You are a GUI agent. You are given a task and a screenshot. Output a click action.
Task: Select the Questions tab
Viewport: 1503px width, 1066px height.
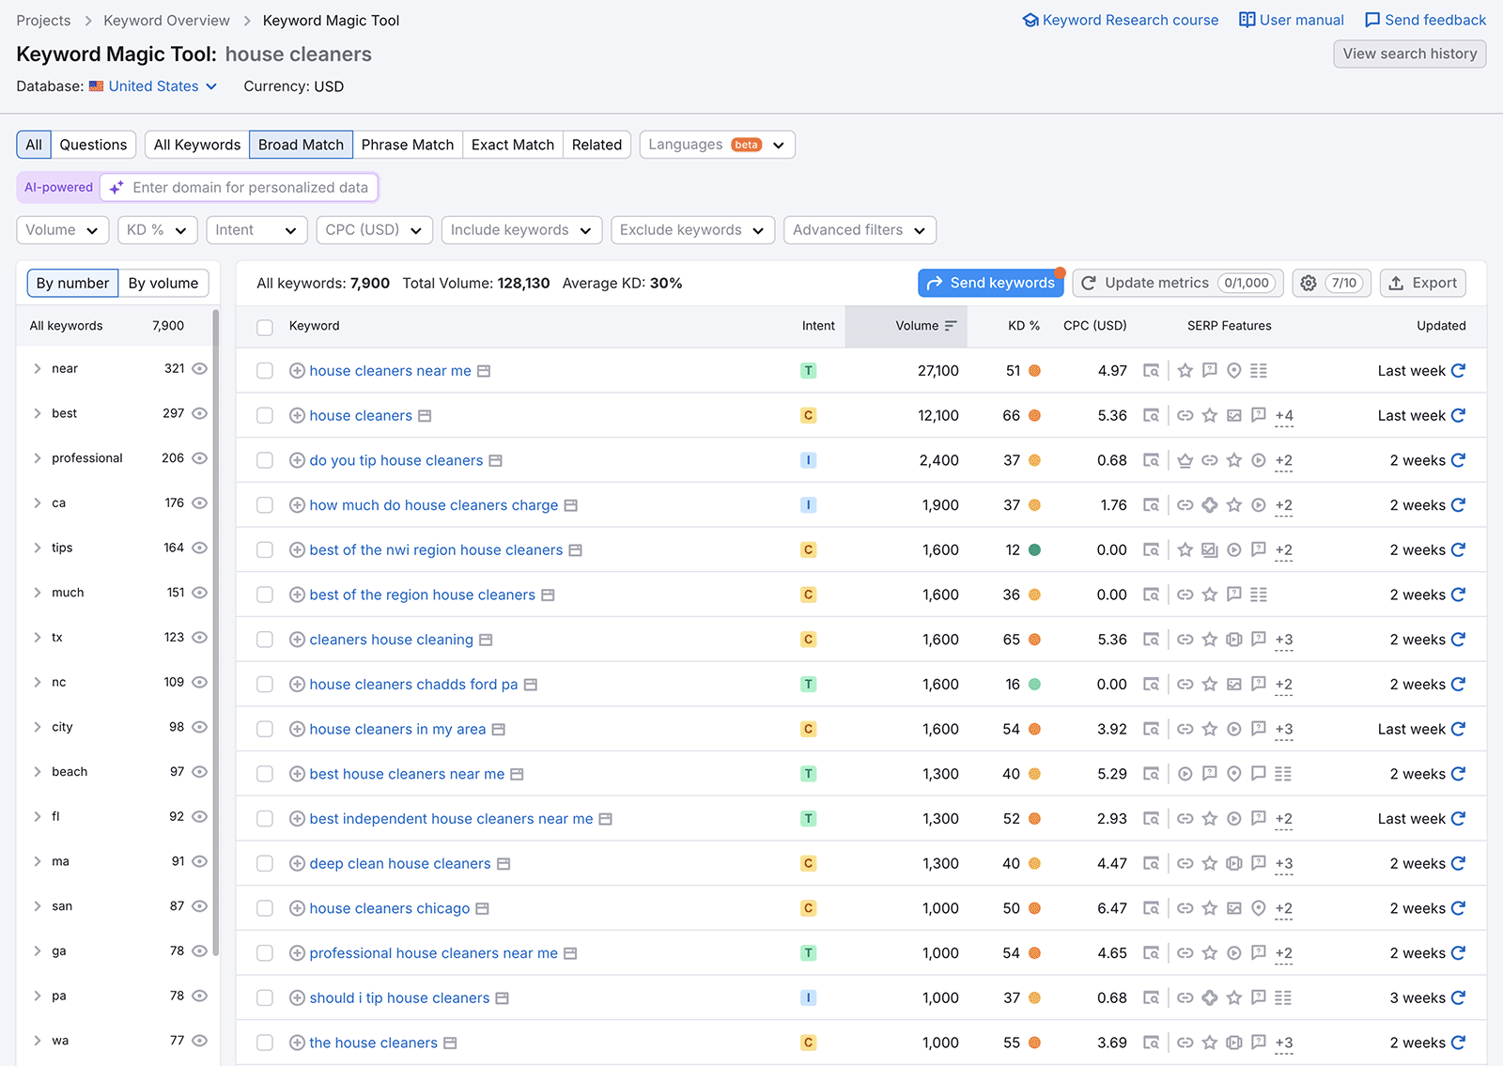(93, 145)
